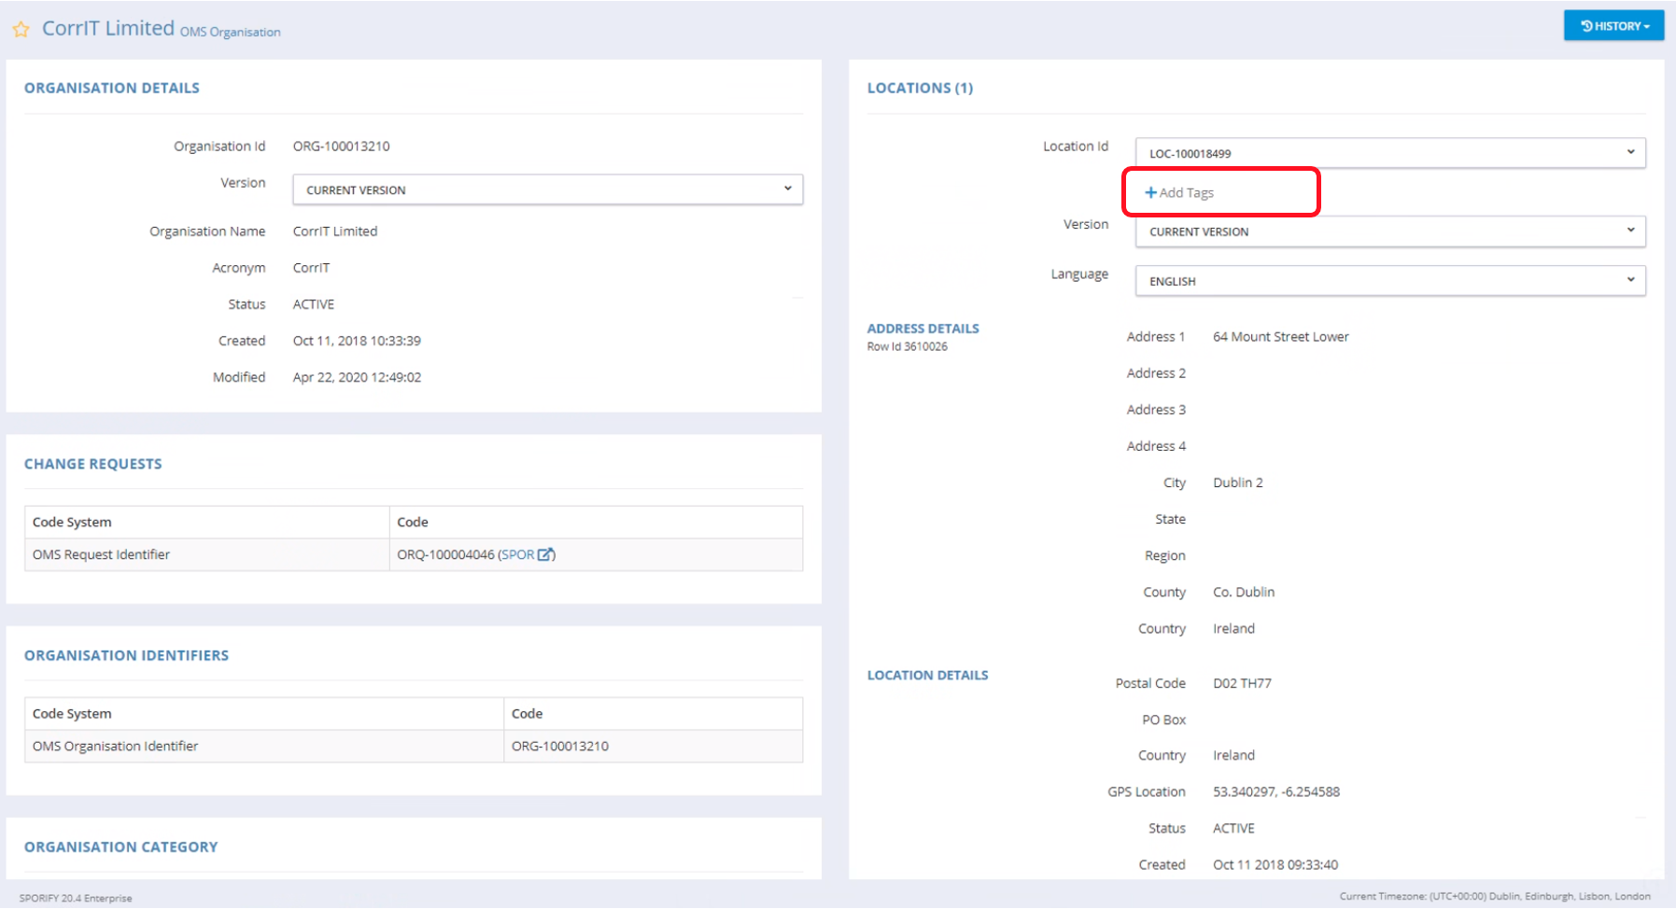This screenshot has height=909, width=1676.
Task: Expand the organisation Version dropdown
Action: [547, 189]
